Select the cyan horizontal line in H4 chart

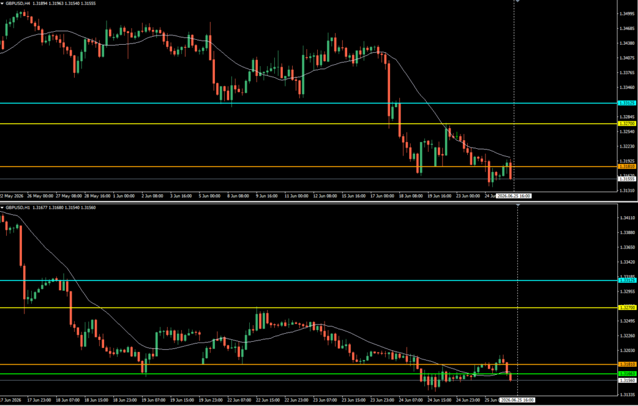click(308, 103)
